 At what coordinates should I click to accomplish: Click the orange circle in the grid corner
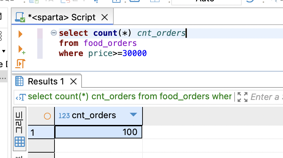47,116
